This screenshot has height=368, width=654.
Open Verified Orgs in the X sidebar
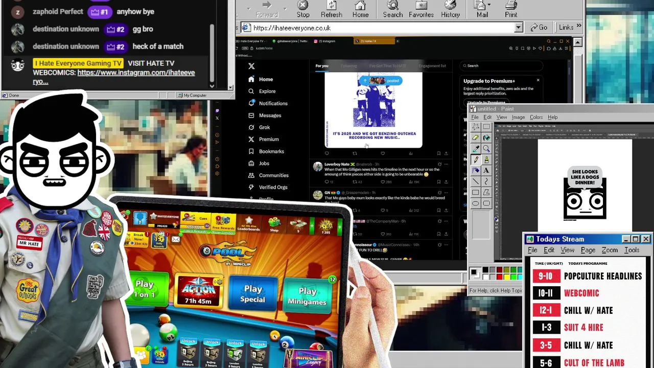[268, 187]
